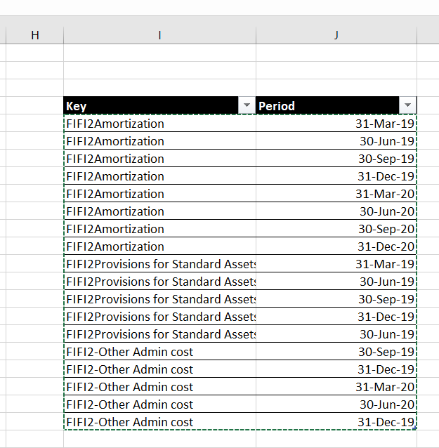This screenshot has width=439, height=448.
Task: Select Provisions for Standard Assets cell, 31-Mar-19 row
Action: tap(159, 264)
